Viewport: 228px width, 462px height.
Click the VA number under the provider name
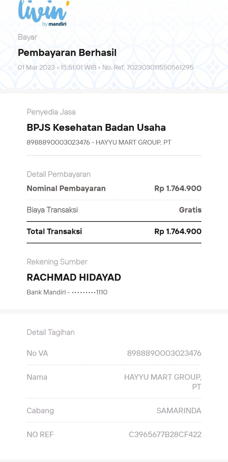coord(58,142)
